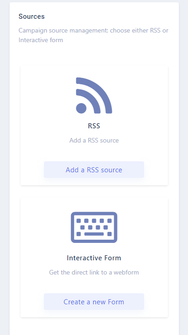Click the bottom-right key of the keyboard icon
The height and width of the screenshot is (335, 188).
click(x=110, y=234)
